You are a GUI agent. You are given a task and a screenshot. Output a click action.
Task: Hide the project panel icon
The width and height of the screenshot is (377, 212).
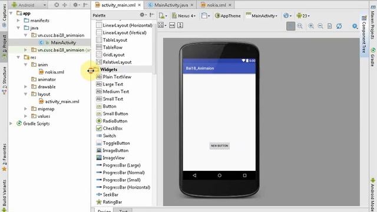[85, 5]
